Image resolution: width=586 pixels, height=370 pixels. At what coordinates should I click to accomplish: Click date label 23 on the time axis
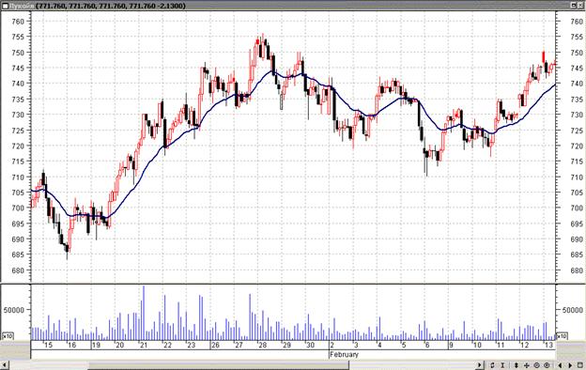pos(191,345)
